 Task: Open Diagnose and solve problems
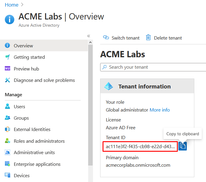point(44,80)
